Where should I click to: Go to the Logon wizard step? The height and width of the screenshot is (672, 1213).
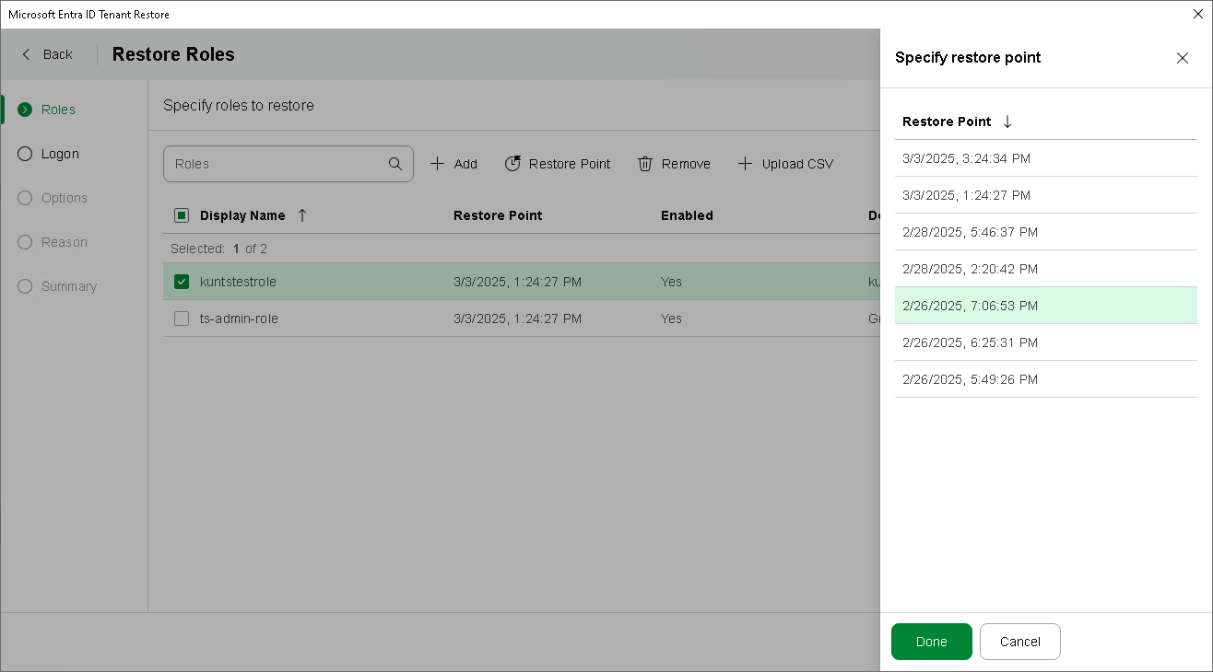point(60,154)
